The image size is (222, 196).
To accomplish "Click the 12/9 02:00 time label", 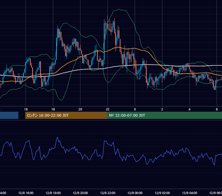I will coord(162,193).
